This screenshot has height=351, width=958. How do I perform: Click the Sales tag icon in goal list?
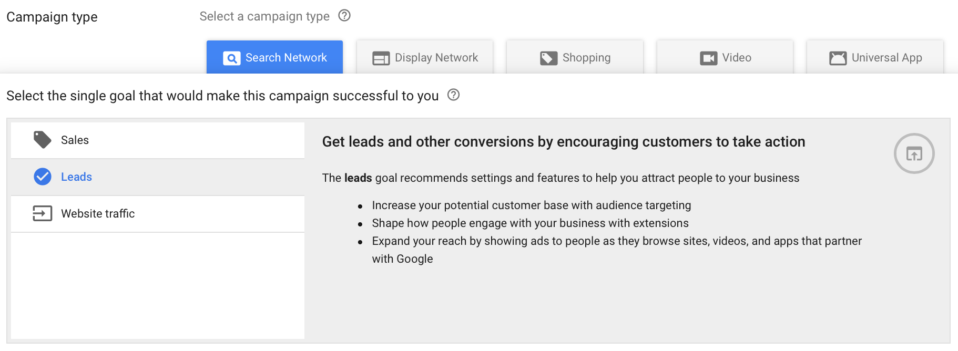[42, 140]
